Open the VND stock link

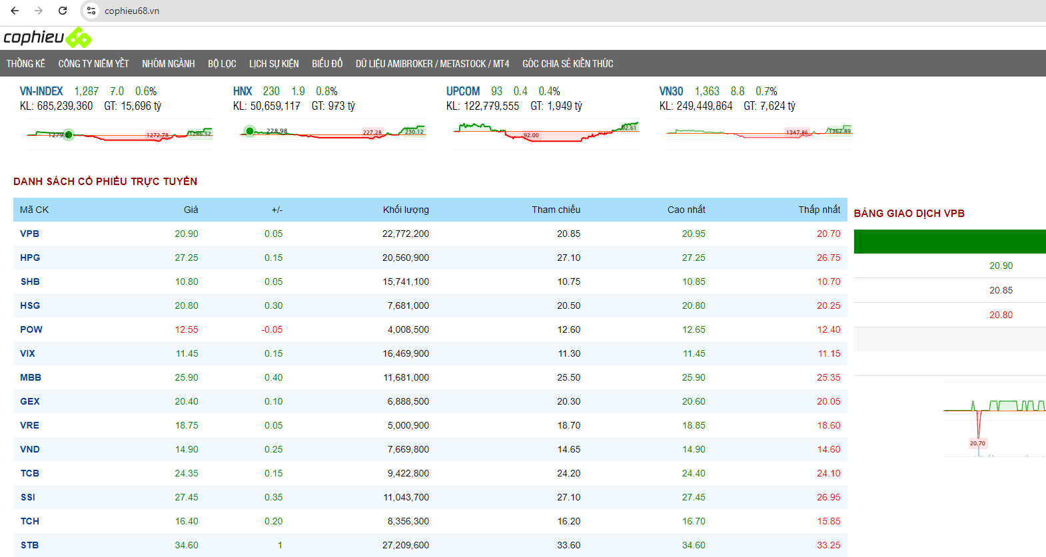coord(30,449)
